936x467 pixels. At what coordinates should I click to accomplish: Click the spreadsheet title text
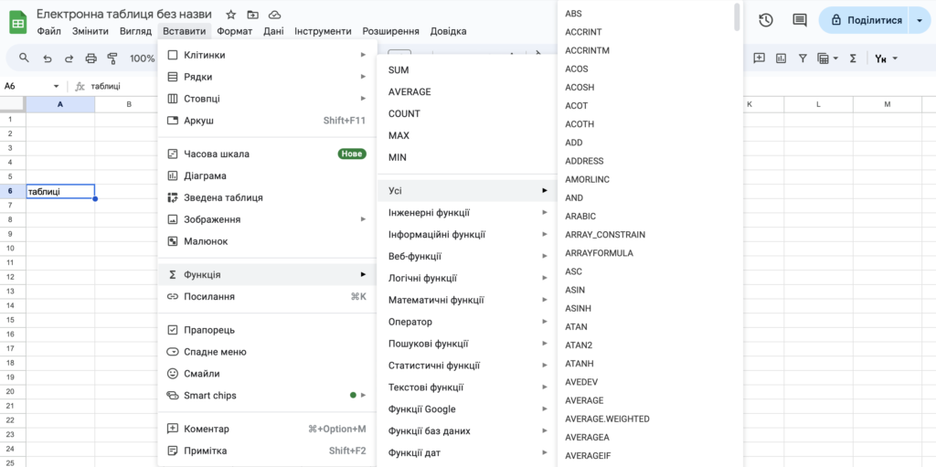pos(124,15)
